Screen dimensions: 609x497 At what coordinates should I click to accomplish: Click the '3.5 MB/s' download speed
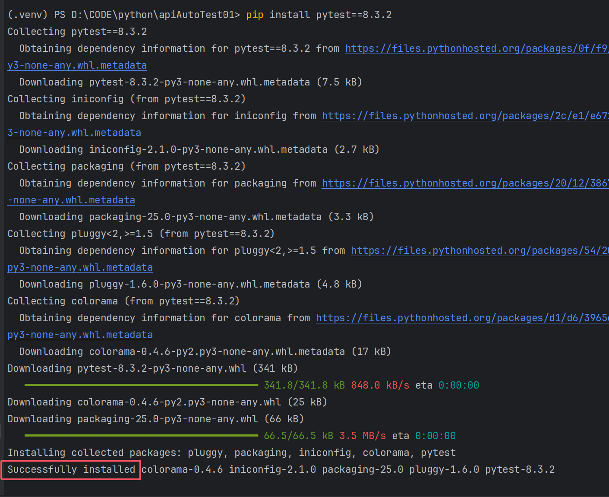363,436
